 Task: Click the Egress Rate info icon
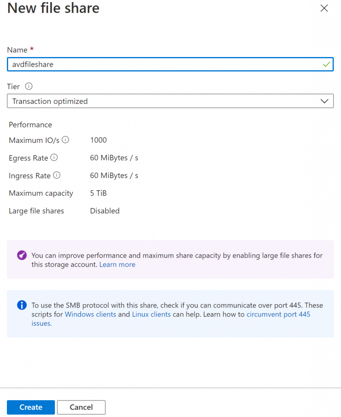point(54,158)
